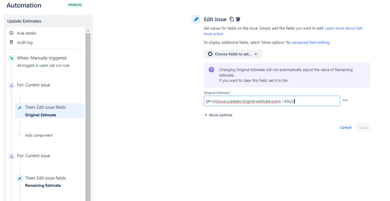
Task: Click the gear icon in Choose fields
Action: pos(210,54)
